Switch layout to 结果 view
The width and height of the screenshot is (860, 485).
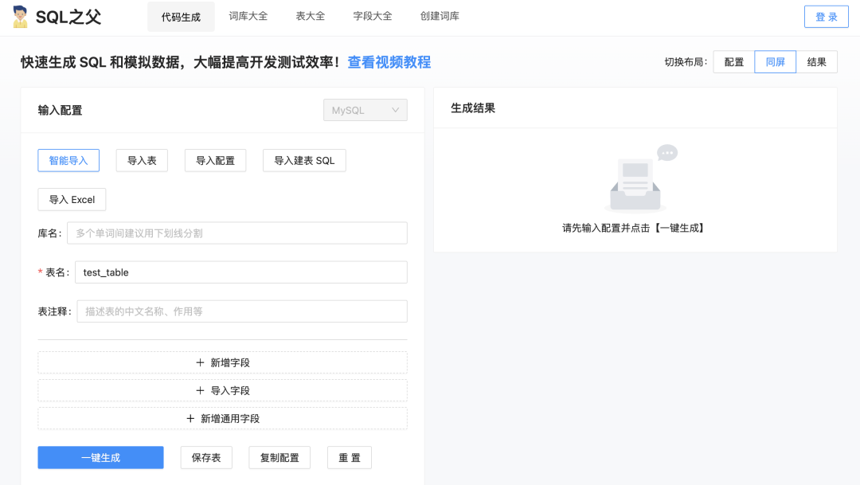click(x=816, y=62)
